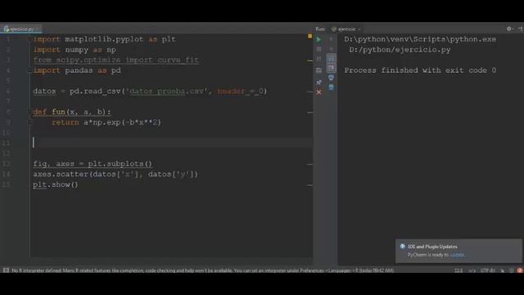Open the 11:1 caret position indicator
524x295 pixels.
point(458,270)
